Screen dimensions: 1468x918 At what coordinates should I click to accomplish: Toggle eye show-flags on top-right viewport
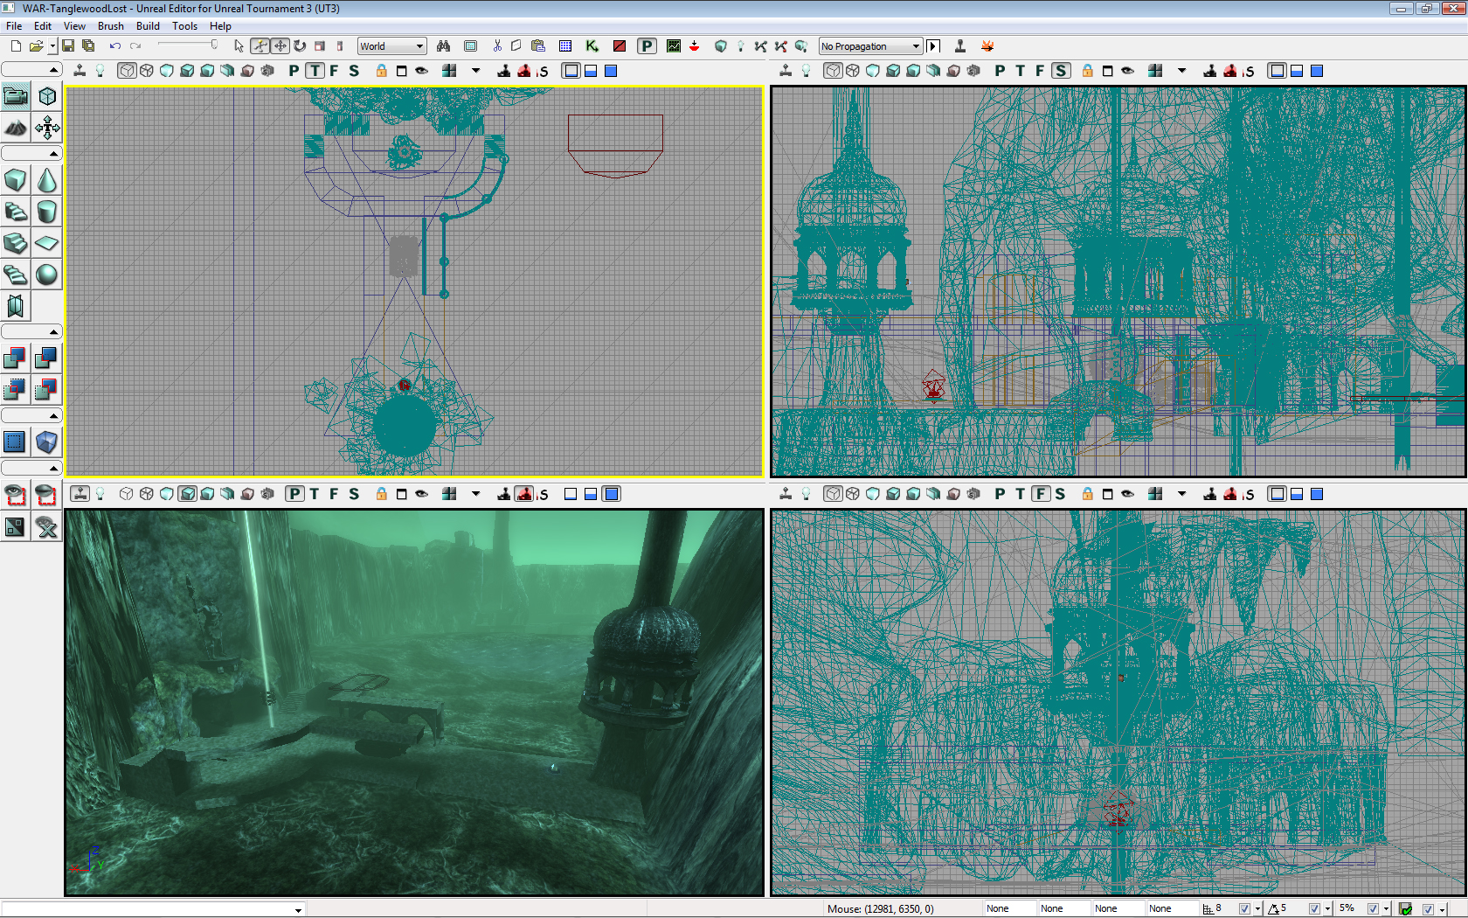[1128, 71]
